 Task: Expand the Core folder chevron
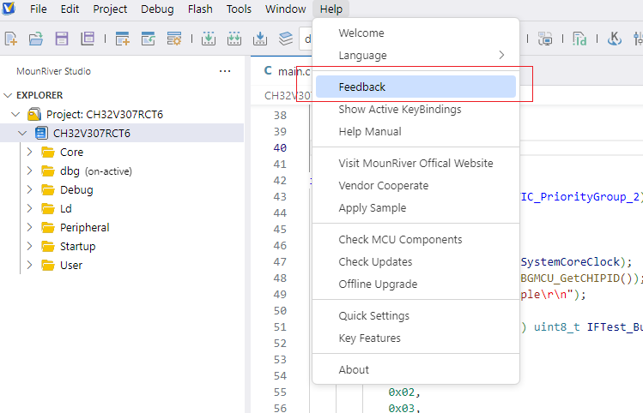pos(29,152)
